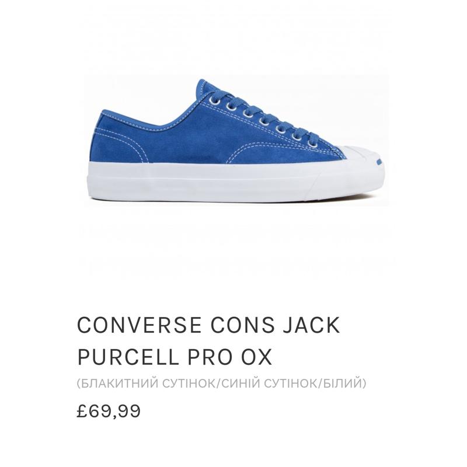The image size is (467, 467).
Task: Click the БЛАКИТНИЙ СУТІНОК colour text
Action: pyautogui.click(x=148, y=384)
